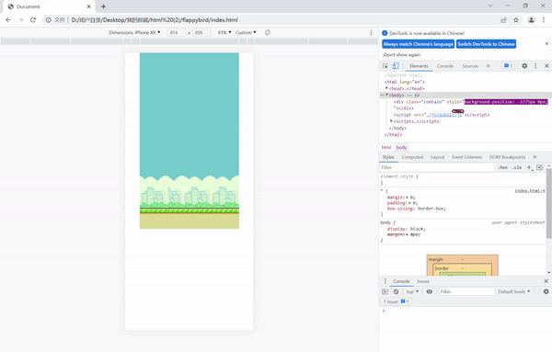Open the DOM Breakpoints tab
Screen dimensions: 552x352
click(x=507, y=157)
